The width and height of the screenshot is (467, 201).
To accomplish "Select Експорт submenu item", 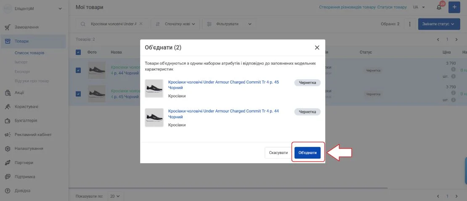I will pos(22,72).
